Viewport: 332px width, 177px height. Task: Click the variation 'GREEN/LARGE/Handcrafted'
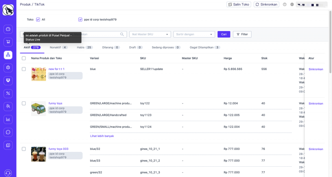pyautogui.click(x=108, y=115)
